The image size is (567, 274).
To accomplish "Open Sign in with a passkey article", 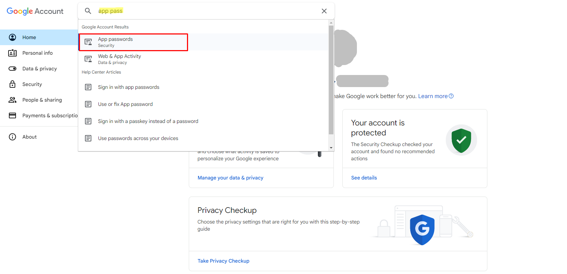I will coord(203,121).
